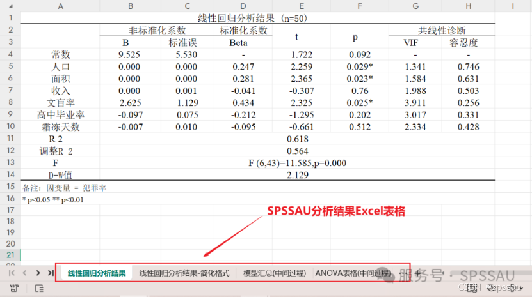Select row 21 header
This screenshot has height=297, width=532.
pos(10,255)
